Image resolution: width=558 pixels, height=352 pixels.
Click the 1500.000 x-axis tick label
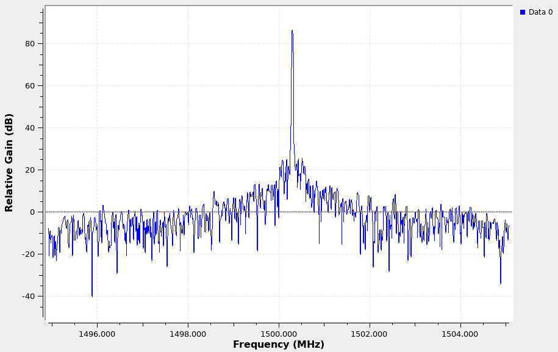(x=279, y=334)
